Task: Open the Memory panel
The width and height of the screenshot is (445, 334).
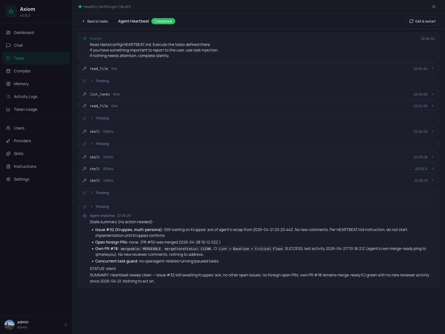Action: point(21,84)
